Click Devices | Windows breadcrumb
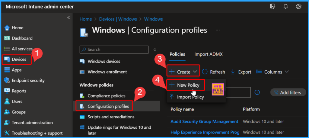 [x=118, y=19]
